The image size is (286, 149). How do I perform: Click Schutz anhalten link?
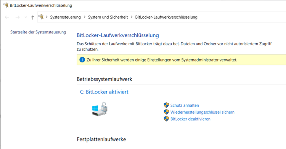(185, 105)
